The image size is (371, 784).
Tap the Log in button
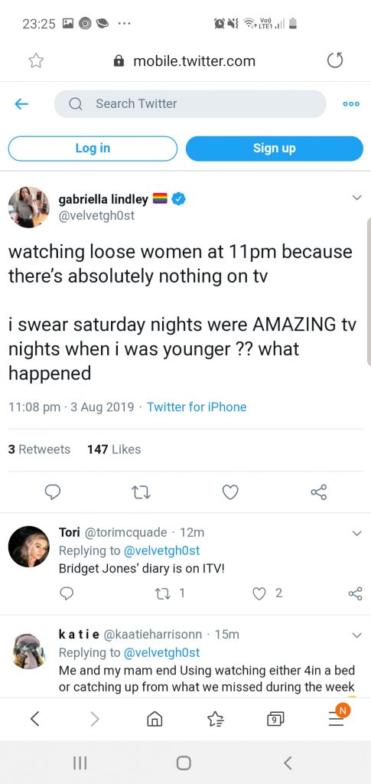coord(93,149)
